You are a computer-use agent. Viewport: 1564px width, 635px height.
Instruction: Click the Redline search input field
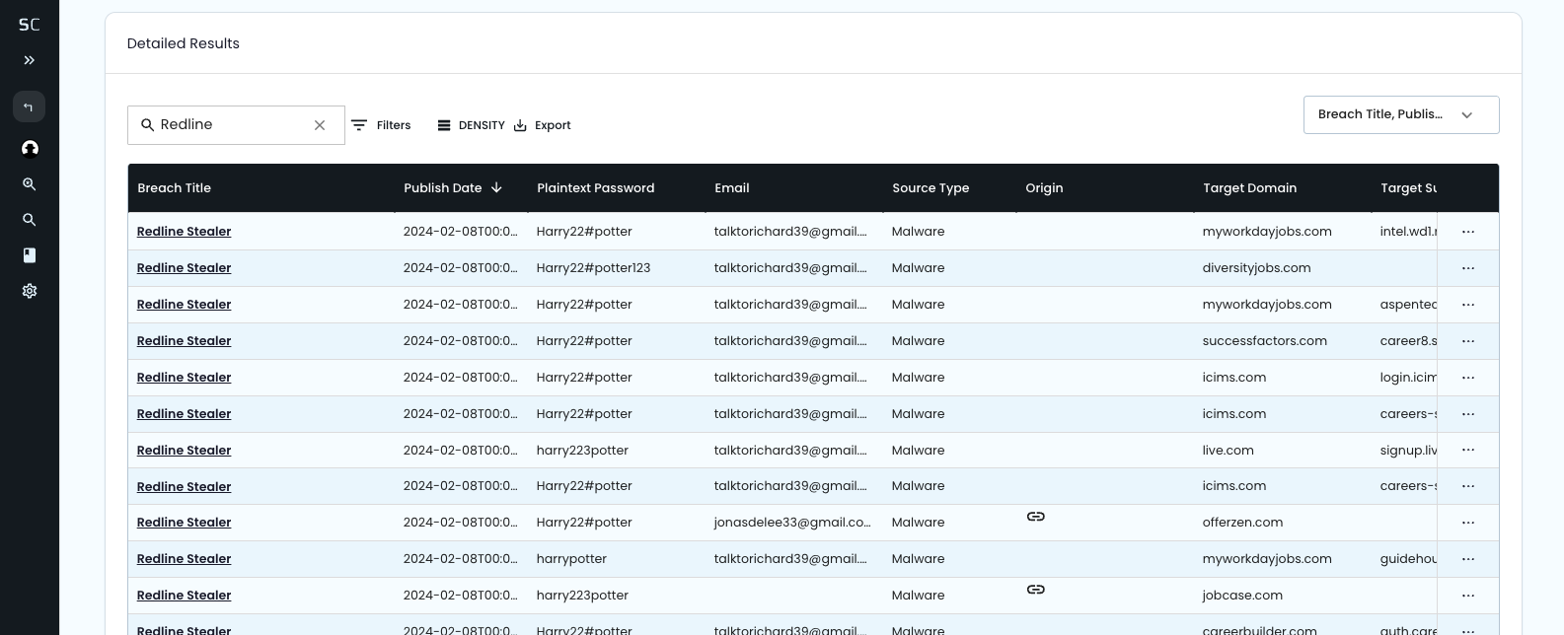[x=234, y=125]
